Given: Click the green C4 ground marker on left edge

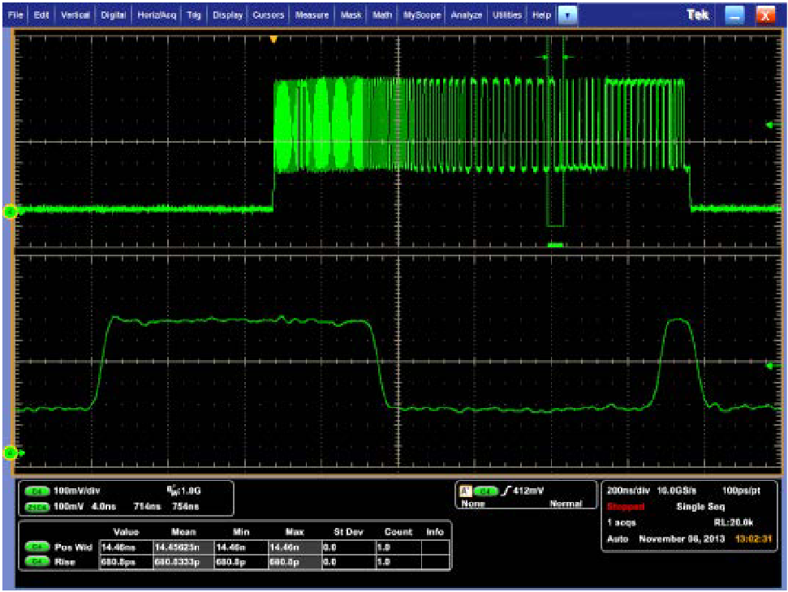Looking at the screenshot, I should 11,210.
